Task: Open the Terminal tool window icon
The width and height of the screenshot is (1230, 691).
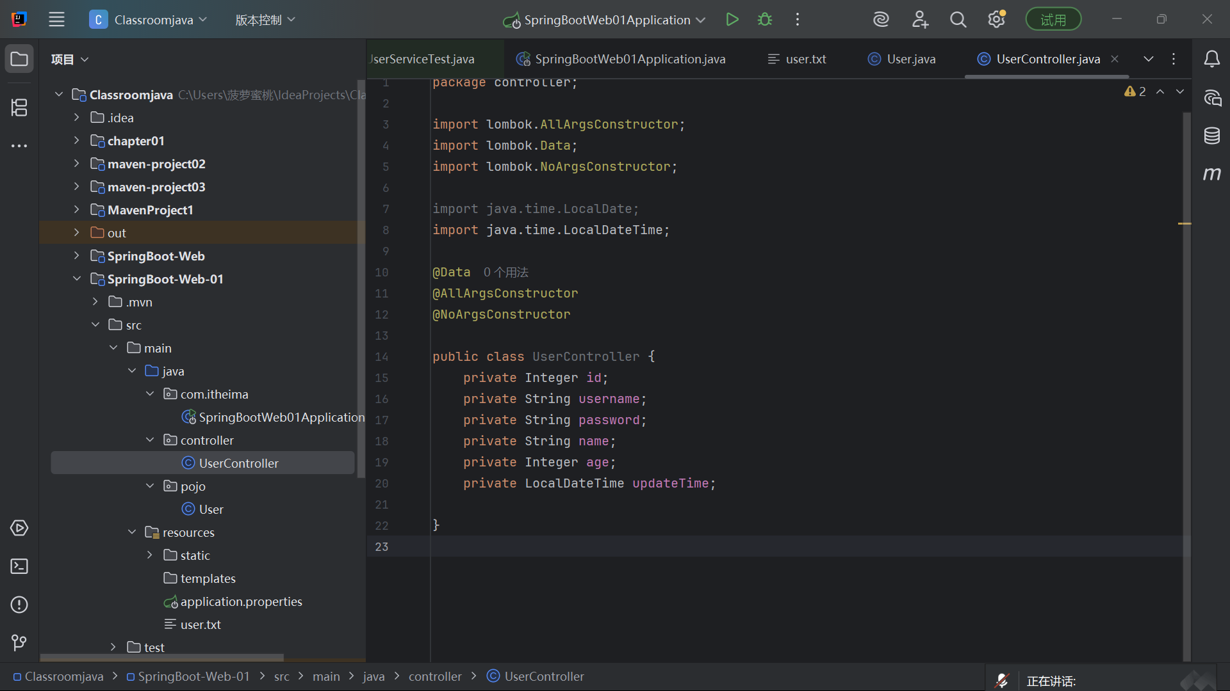Action: 19,566
